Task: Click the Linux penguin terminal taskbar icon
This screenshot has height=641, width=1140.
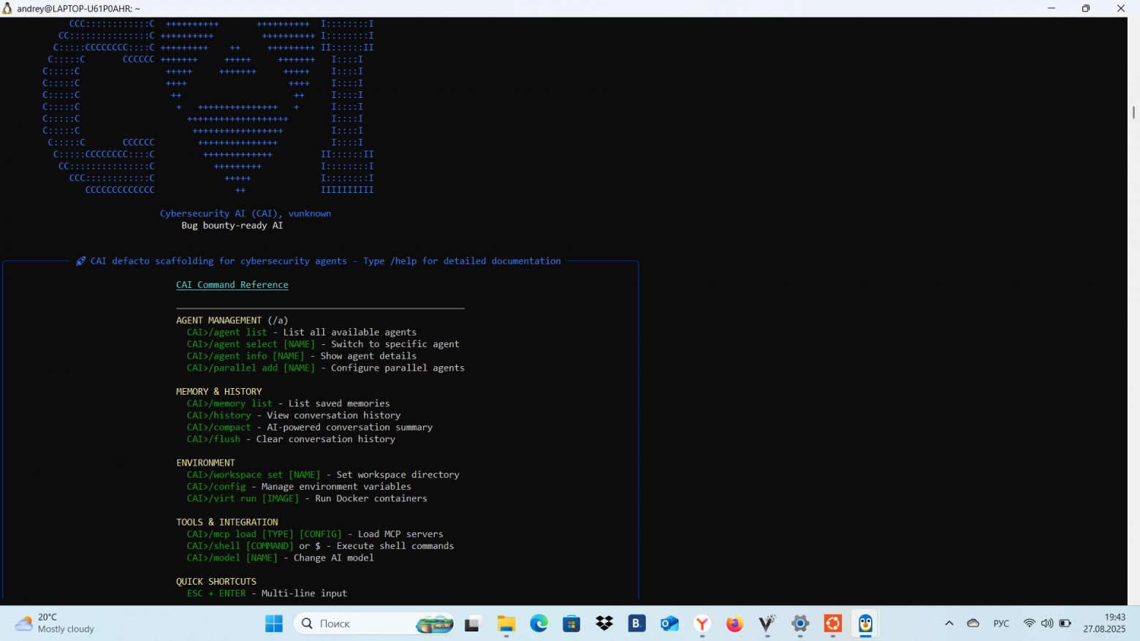Action: point(865,623)
